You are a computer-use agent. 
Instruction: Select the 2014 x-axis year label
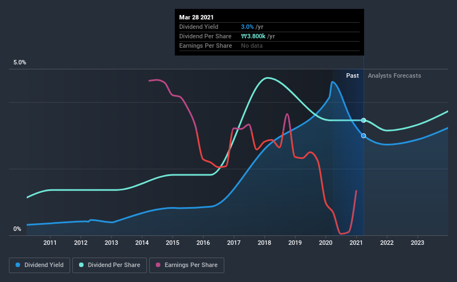(142, 243)
